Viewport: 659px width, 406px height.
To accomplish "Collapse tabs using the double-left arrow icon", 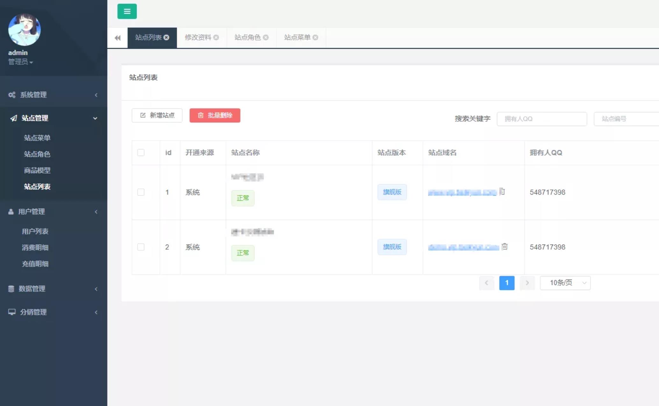I will [117, 38].
